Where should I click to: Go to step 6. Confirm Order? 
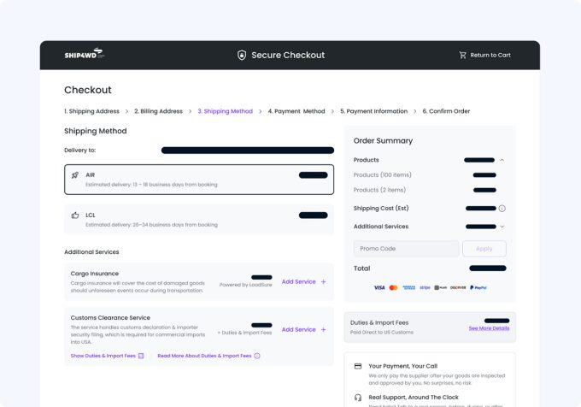pos(446,111)
